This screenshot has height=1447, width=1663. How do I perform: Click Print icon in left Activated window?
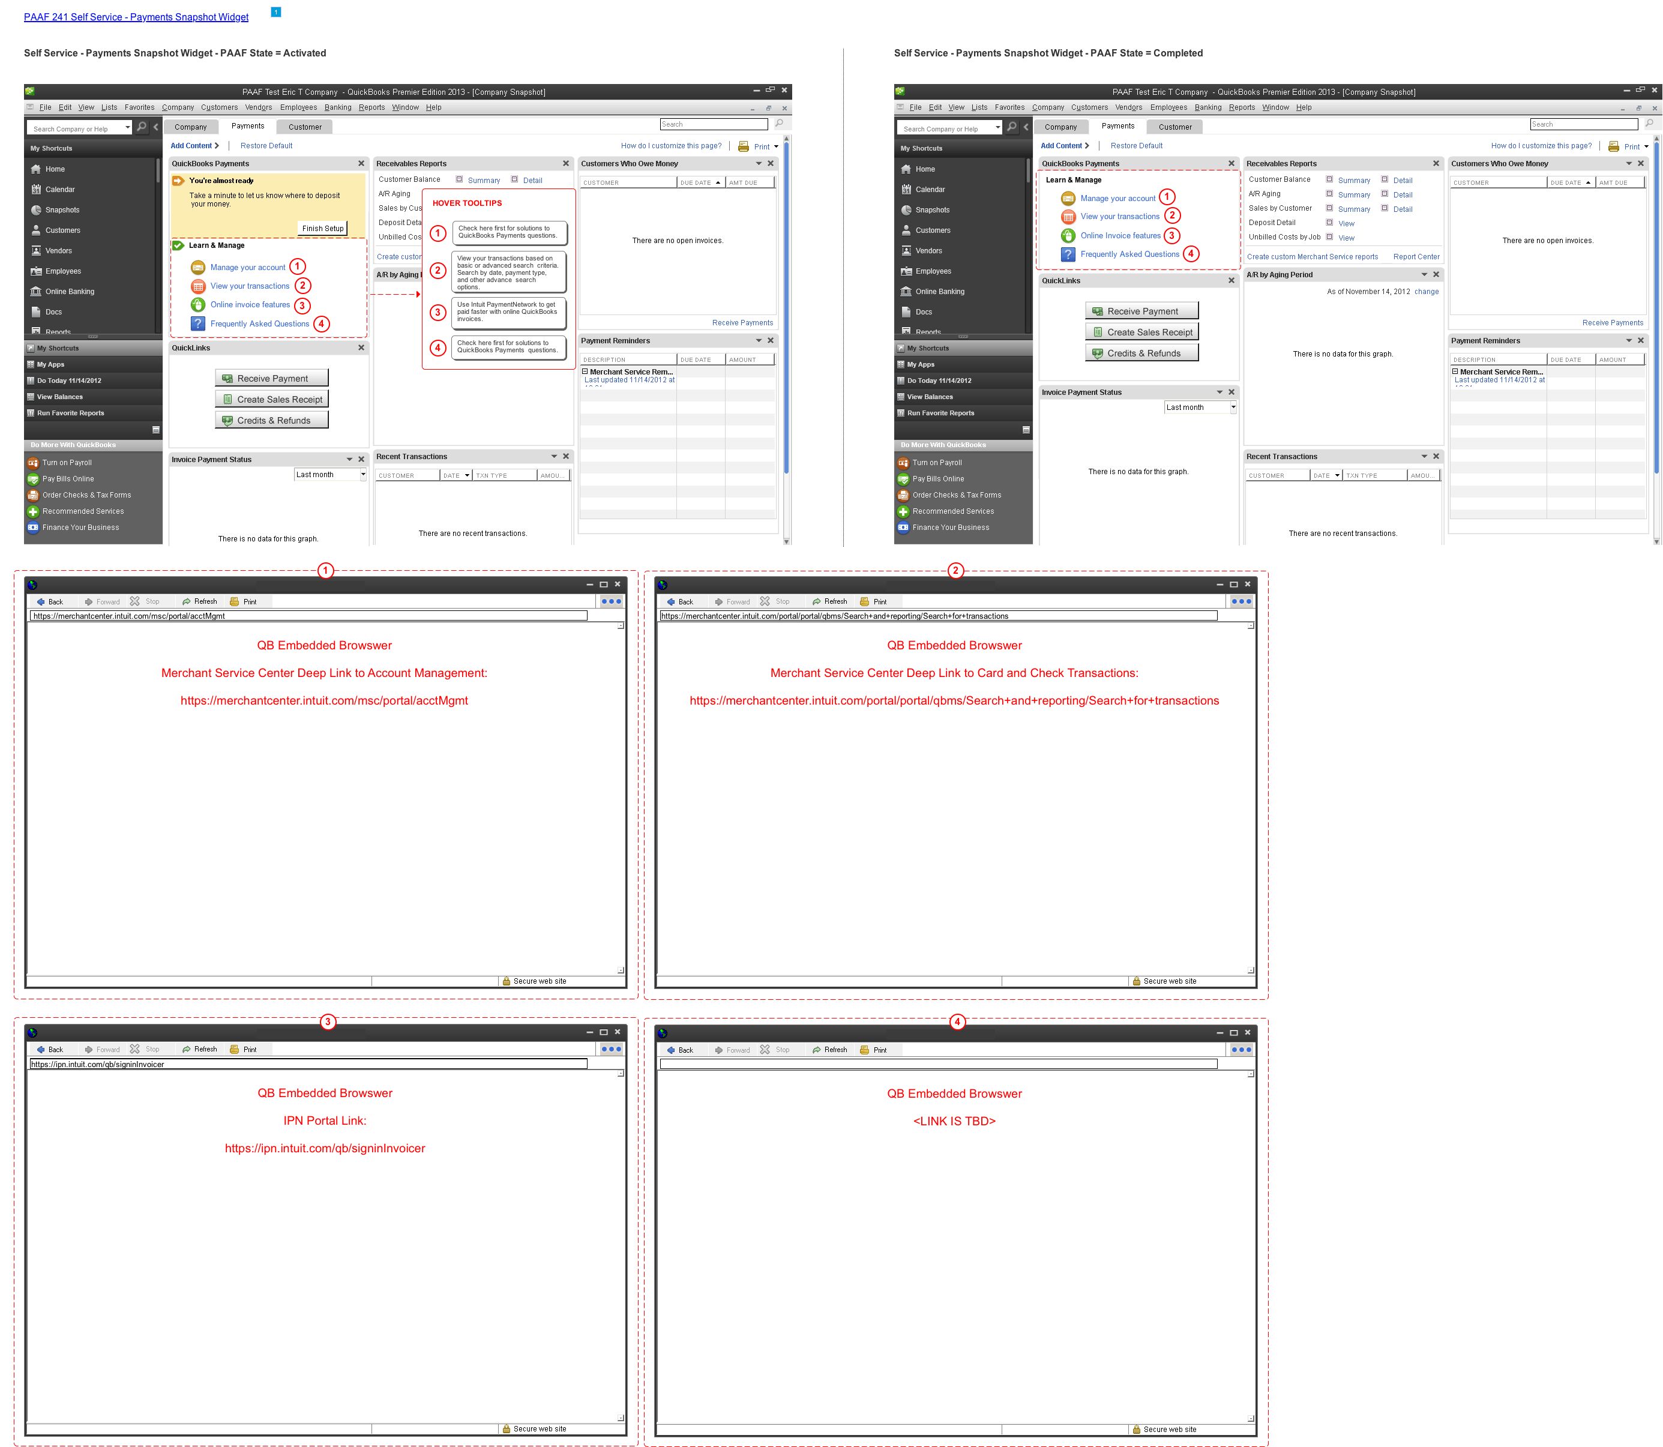(743, 146)
